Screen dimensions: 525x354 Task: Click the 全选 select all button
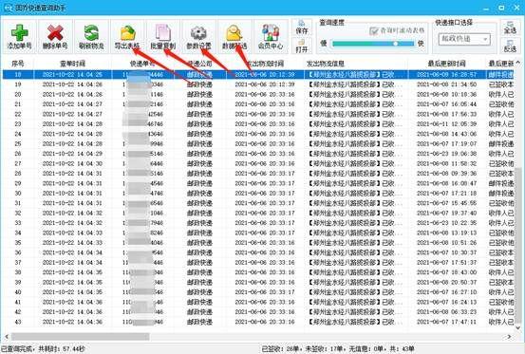click(510, 28)
